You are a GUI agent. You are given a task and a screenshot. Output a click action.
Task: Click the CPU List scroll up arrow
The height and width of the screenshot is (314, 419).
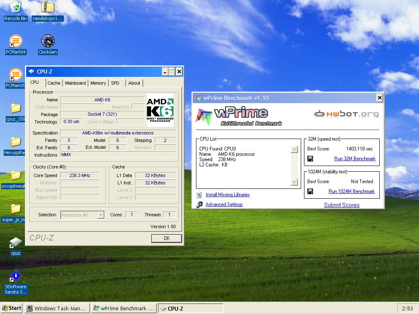coord(294,149)
